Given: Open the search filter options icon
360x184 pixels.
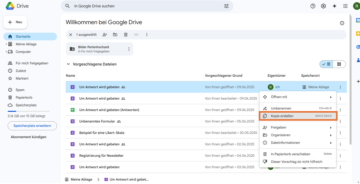Looking at the screenshot, I should pyautogui.click(x=226, y=6).
